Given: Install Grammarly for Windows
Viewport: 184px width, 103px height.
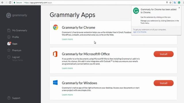Looking at the screenshot, I should 164,83.
